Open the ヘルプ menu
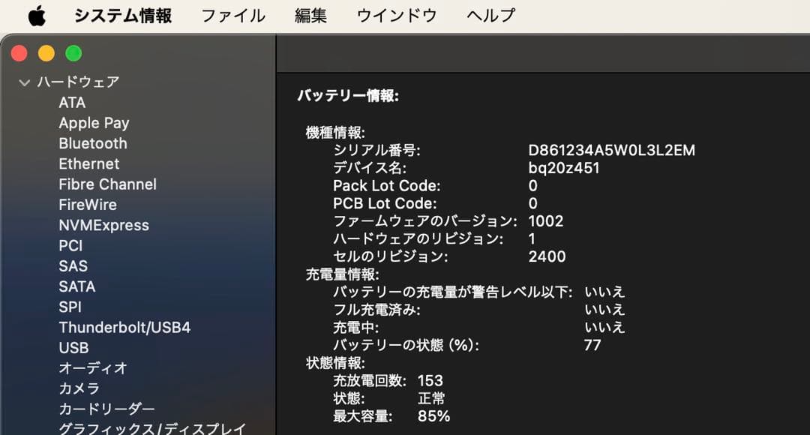The width and height of the screenshot is (810, 435). click(x=489, y=15)
